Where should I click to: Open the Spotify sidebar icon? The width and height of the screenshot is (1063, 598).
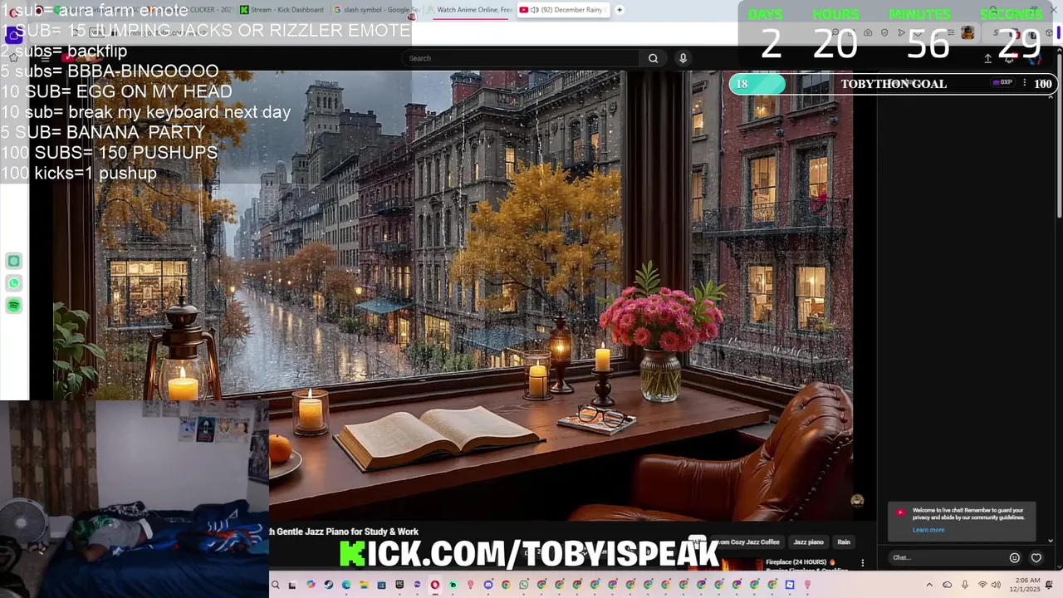(14, 306)
